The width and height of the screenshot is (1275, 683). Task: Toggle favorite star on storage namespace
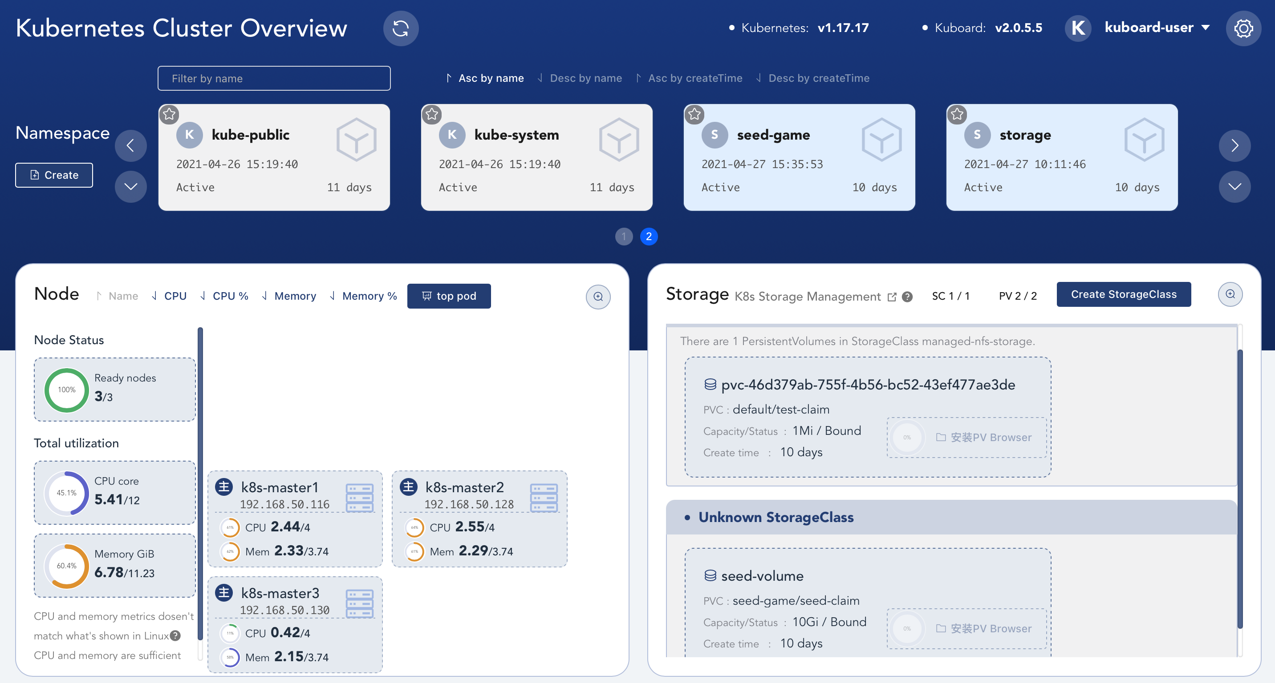tap(957, 114)
